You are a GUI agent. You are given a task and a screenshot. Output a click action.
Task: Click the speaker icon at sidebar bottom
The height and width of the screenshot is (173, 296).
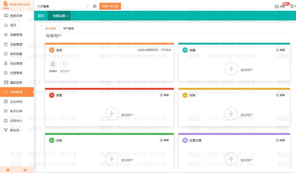point(25,170)
